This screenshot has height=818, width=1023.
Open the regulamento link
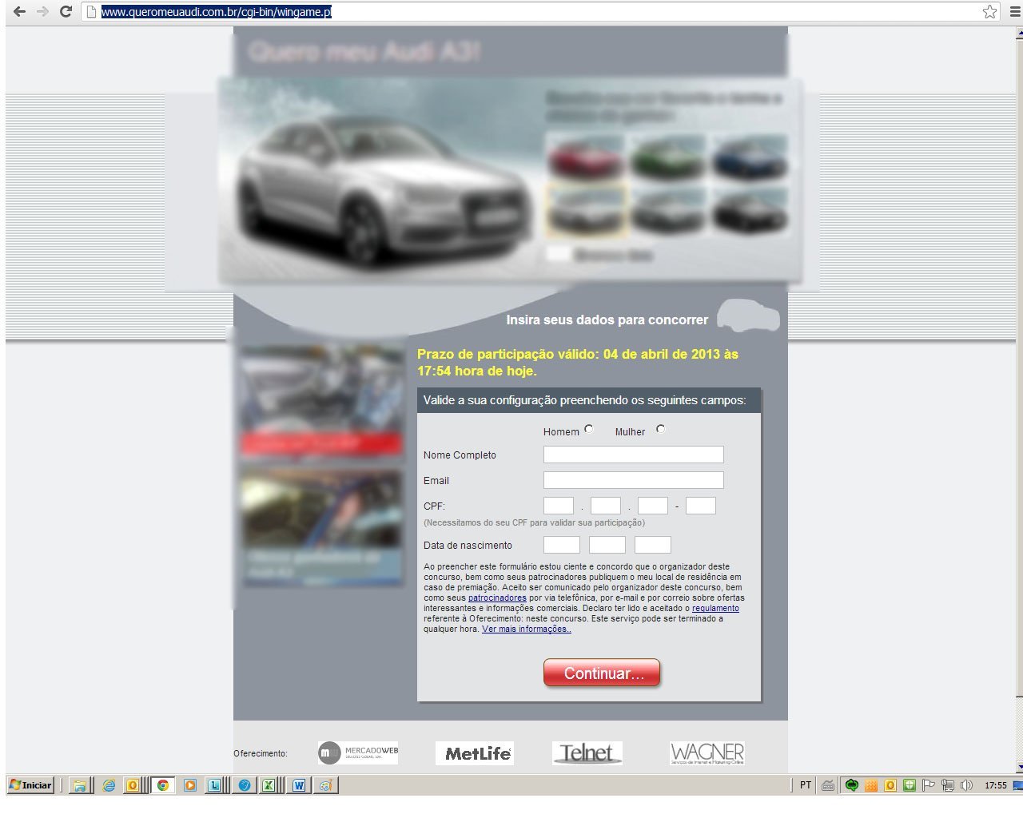[x=715, y=608]
